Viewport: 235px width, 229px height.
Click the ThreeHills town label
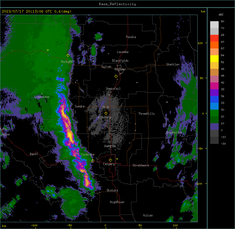[146, 114]
